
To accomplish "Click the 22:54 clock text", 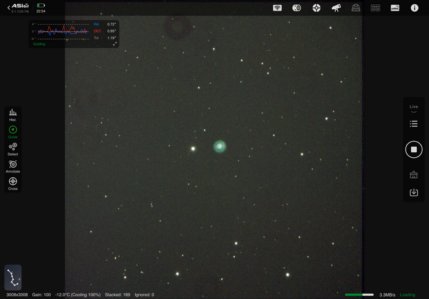I will tap(41, 12).
